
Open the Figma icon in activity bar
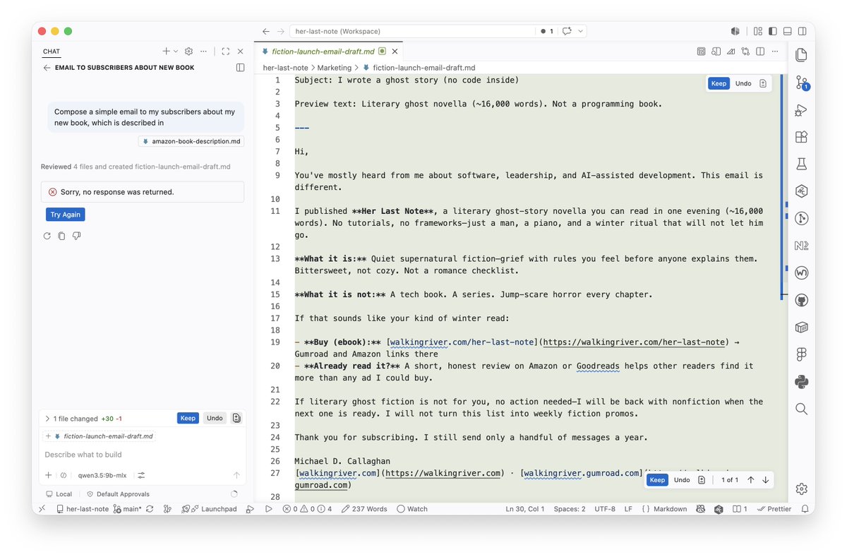click(801, 354)
